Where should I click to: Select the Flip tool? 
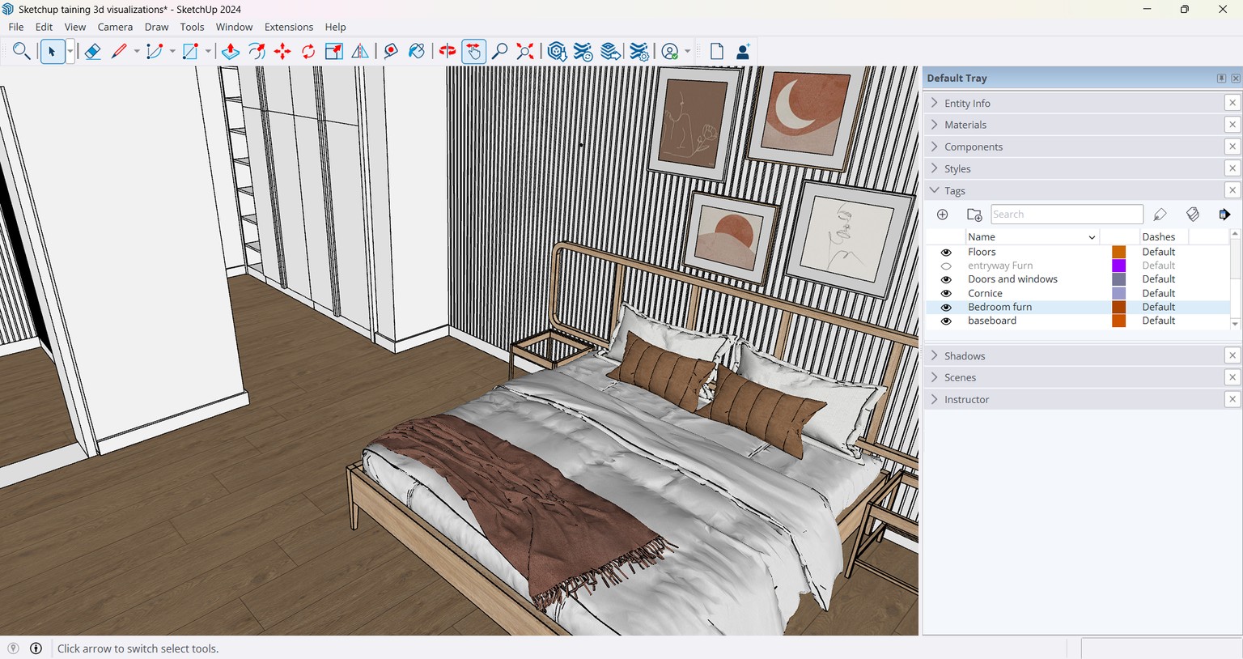pos(360,52)
